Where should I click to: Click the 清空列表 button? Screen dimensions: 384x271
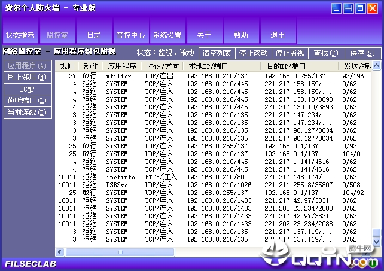[x=217, y=53]
